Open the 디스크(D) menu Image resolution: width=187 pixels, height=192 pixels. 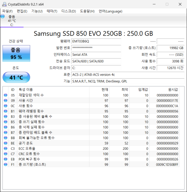click(69, 11)
